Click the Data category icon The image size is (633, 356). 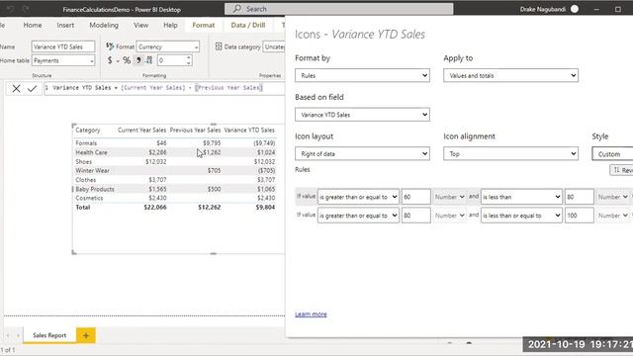pos(219,46)
